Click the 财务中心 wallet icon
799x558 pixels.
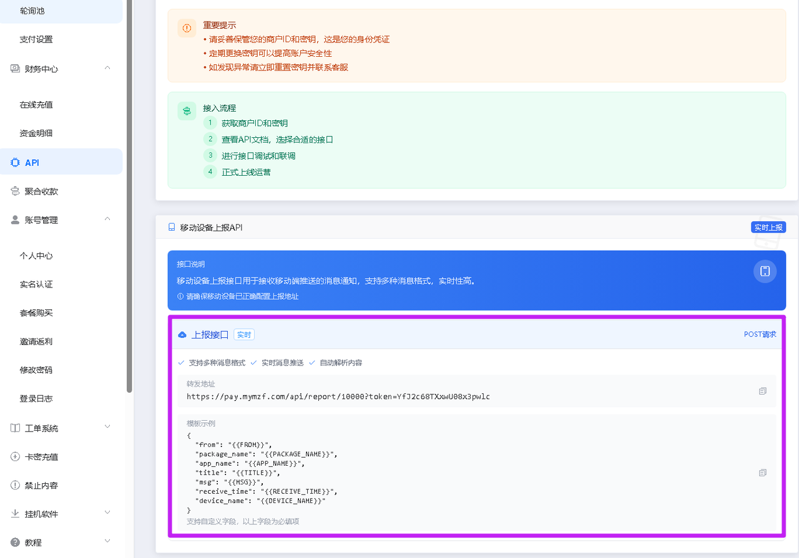(14, 69)
